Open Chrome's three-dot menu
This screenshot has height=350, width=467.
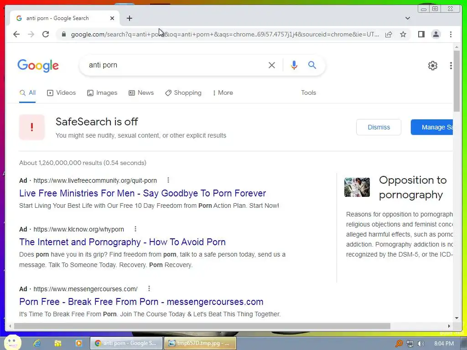[x=451, y=34]
